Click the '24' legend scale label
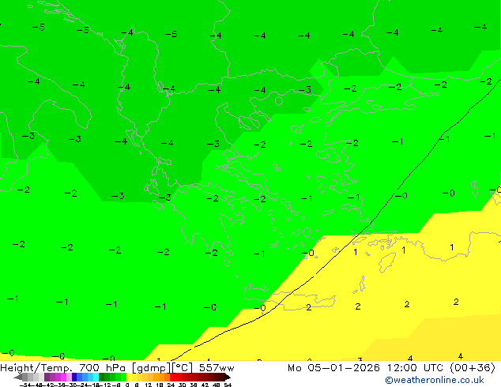Screen dimensions: 501x387 (171, 385)
